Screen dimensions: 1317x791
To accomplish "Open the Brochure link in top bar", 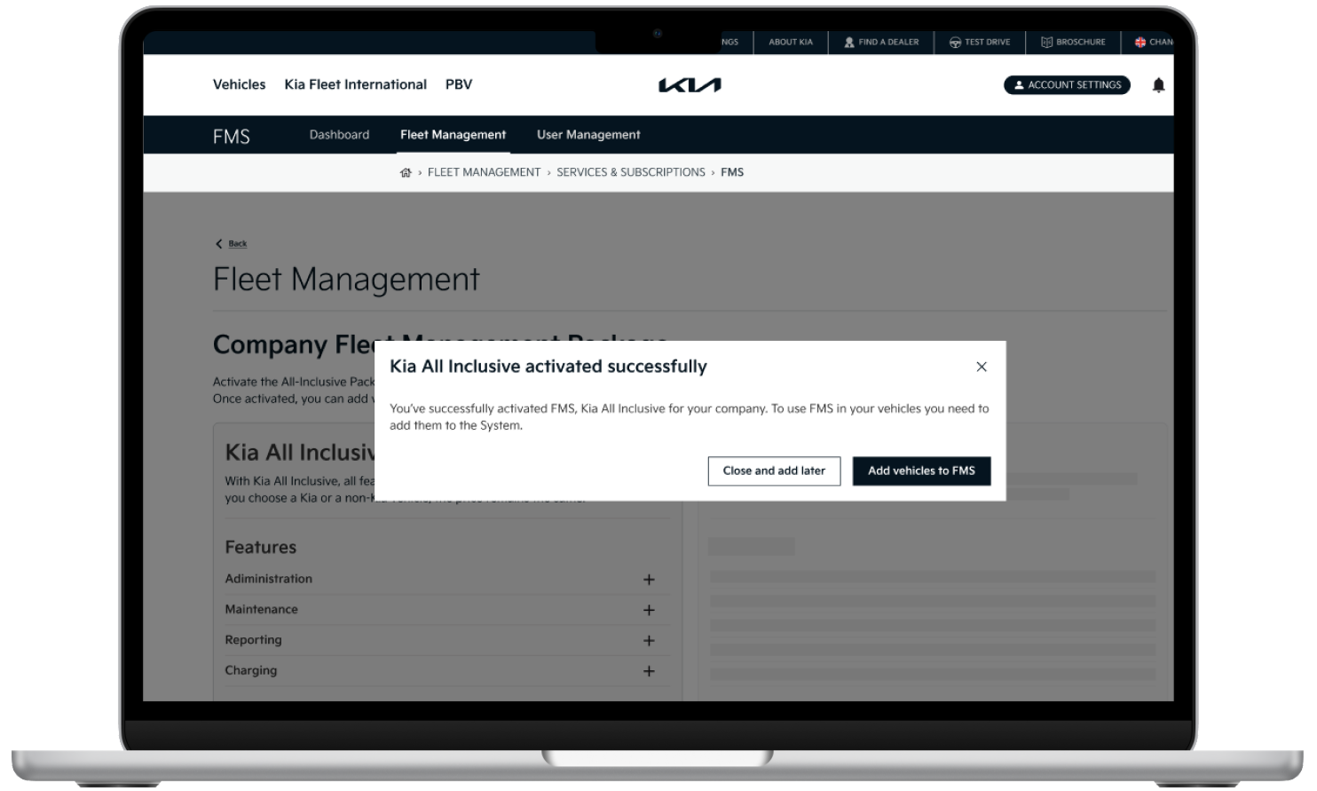I will [1073, 43].
